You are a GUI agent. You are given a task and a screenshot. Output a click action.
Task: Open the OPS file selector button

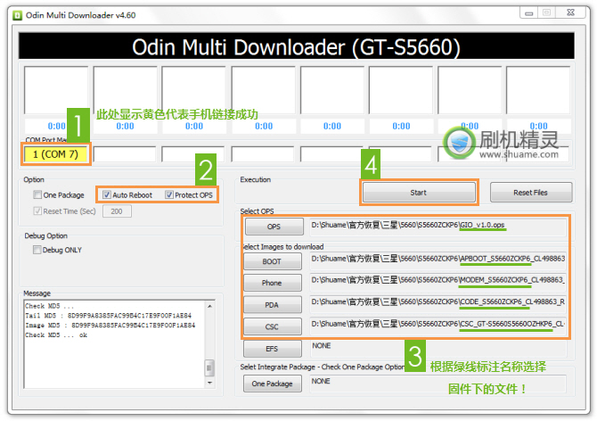coord(274,227)
